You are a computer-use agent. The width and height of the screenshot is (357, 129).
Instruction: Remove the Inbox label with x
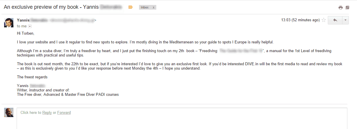154,8
